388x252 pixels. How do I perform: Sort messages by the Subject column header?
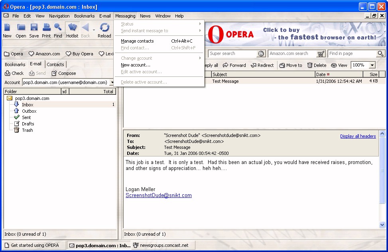(x=263, y=74)
